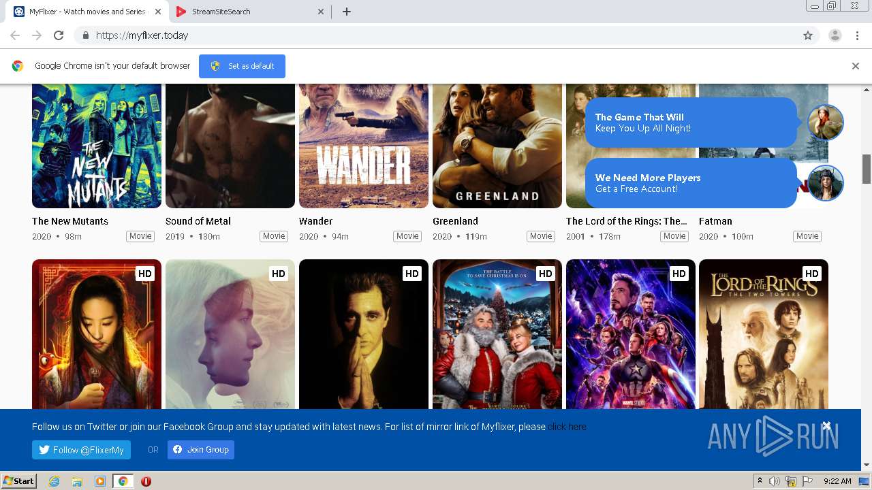The width and height of the screenshot is (872, 490).
Task: Click the volume speaker tray icon
Action: pyautogui.click(x=775, y=481)
